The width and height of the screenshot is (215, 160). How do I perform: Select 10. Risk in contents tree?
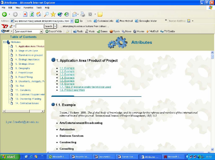click(x=20, y=86)
